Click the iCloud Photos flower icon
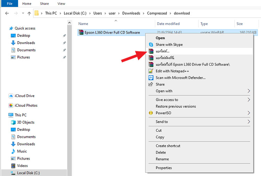Viewport: 261px width, 176px height. tap(11, 105)
